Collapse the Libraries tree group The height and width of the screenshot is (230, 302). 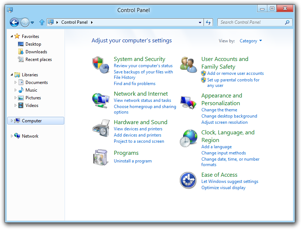[x=12, y=74]
